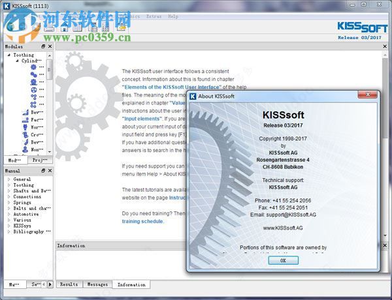Screen dimensions: 392x300
Task: Click www.KISSsoft.AG in About dialog
Action: (x=283, y=228)
